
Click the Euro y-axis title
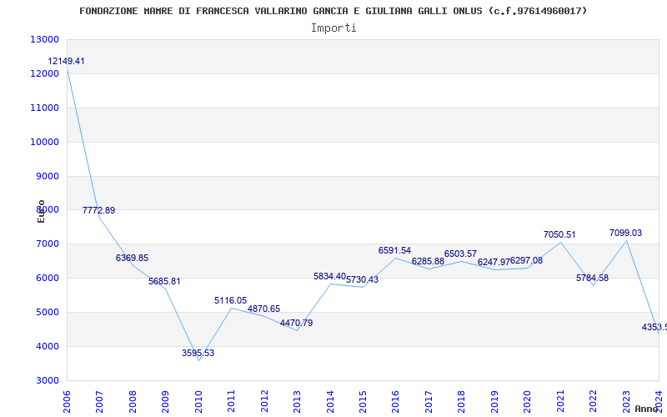(x=41, y=211)
